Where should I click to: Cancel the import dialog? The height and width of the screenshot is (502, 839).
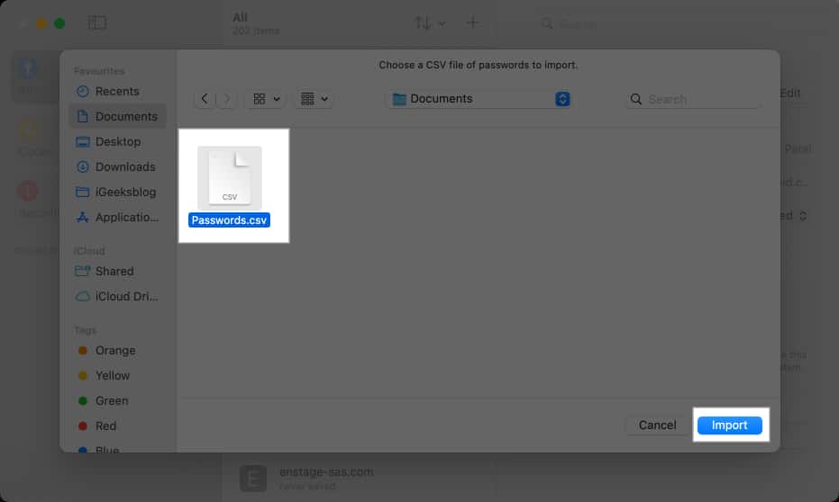click(657, 426)
